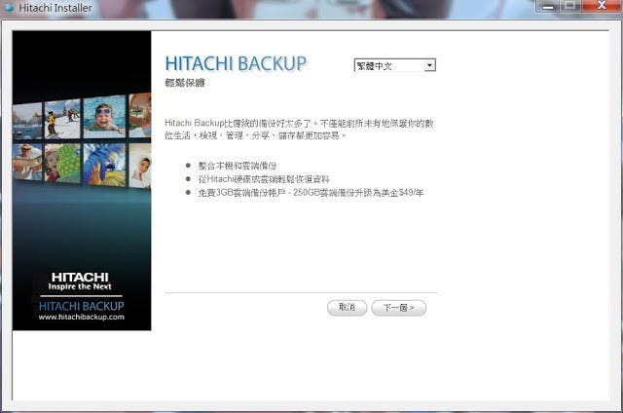The width and height of the screenshot is (623, 413).
Task: Close the Hitachi Installer window
Action: [602, 6]
